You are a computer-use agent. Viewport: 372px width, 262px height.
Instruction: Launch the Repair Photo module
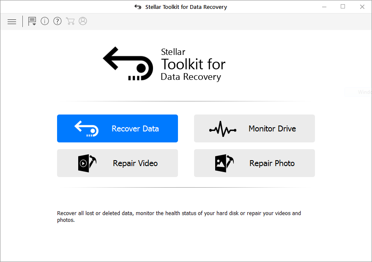click(x=254, y=163)
